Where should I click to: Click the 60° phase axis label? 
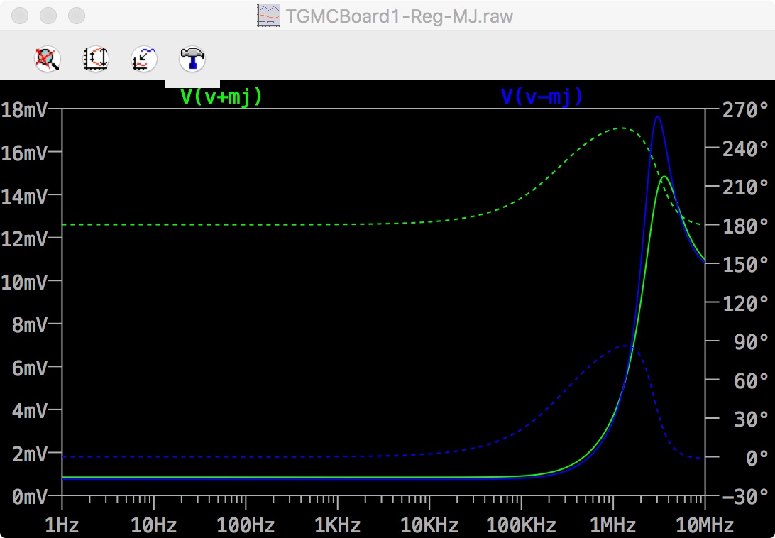[x=752, y=380]
